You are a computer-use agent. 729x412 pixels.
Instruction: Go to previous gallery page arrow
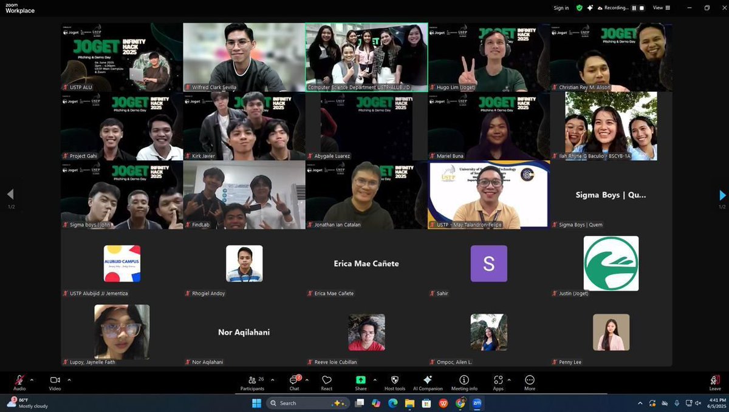[10, 195]
